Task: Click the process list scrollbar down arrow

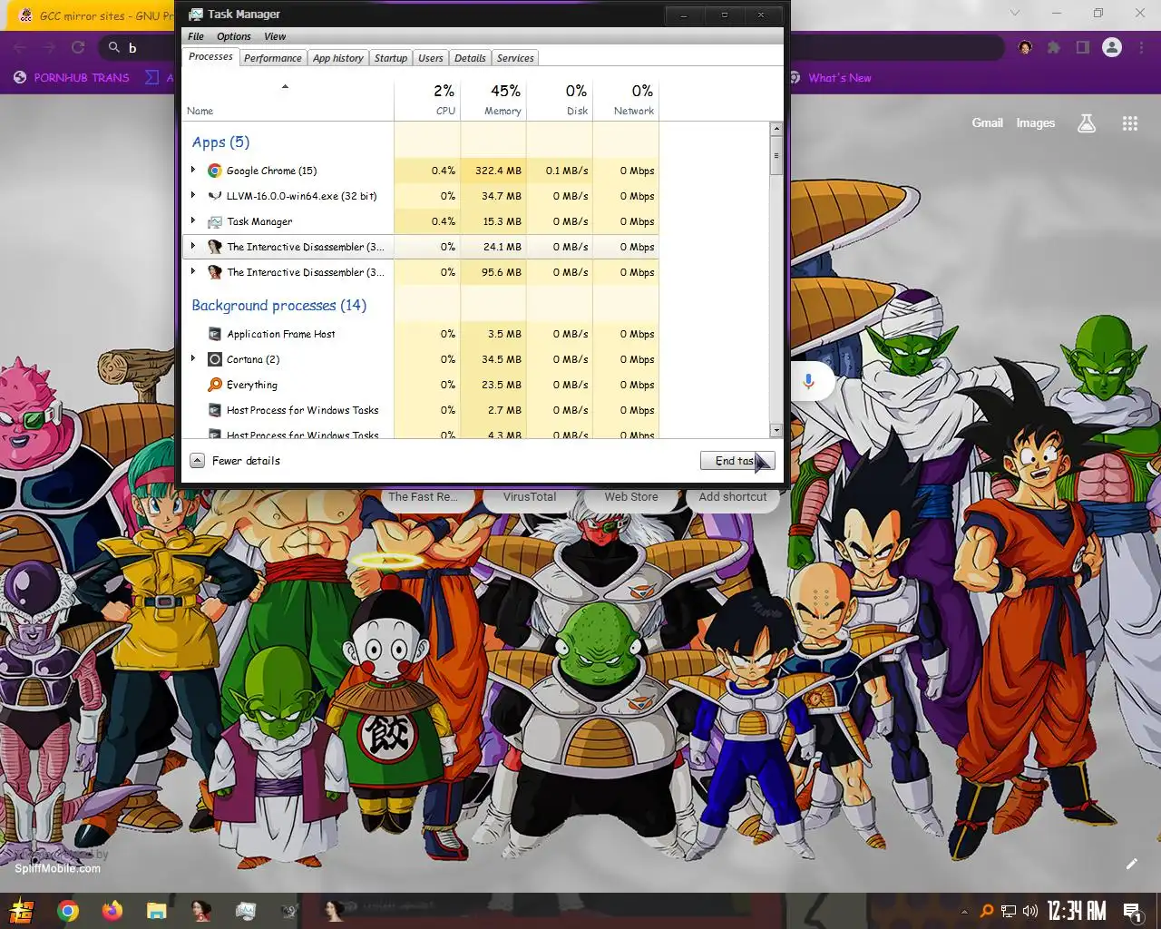Action: coord(776,431)
